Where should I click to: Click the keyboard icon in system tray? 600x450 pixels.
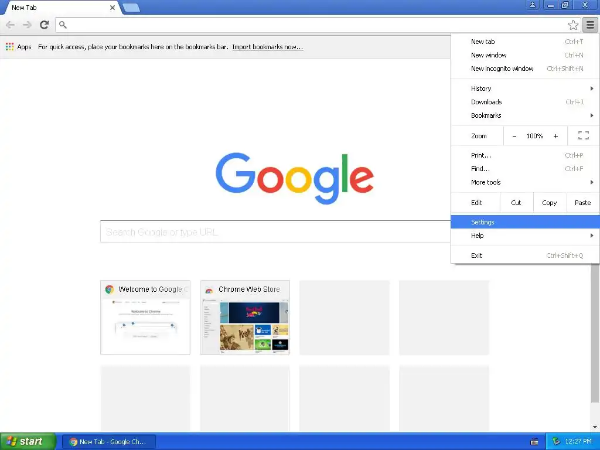click(534, 442)
